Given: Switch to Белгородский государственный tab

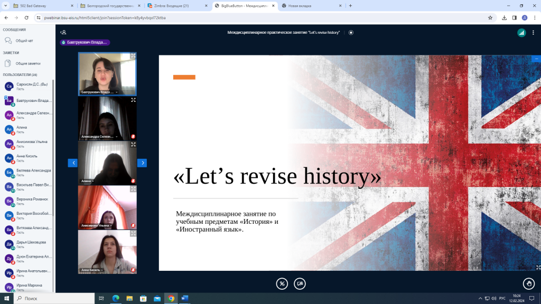Looking at the screenshot, I should tap(110, 6).
